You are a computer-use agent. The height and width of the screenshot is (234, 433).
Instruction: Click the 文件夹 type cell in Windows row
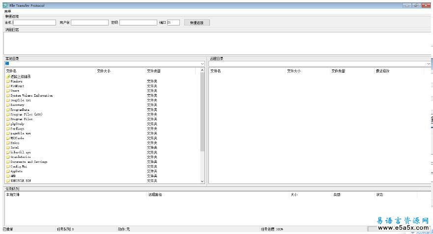152,81
